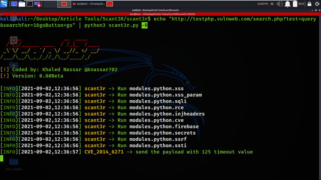Viewport: 321px width, 180px height.
Task: Switch to kali@kali ~/Desktop/Ar.. taskbar window
Action: [x=89, y=4]
